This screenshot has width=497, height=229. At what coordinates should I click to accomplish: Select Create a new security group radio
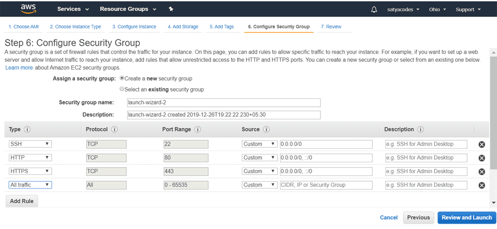click(x=122, y=78)
